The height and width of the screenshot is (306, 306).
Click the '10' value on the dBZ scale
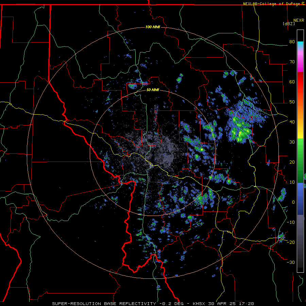[x=292, y=182]
